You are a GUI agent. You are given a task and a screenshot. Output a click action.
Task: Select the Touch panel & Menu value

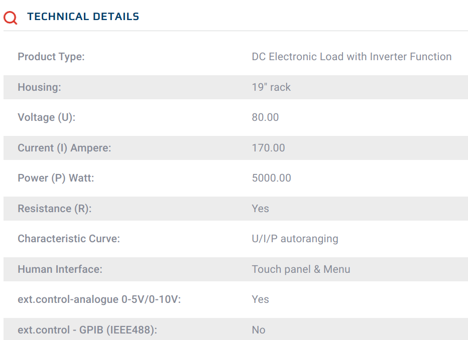click(301, 269)
